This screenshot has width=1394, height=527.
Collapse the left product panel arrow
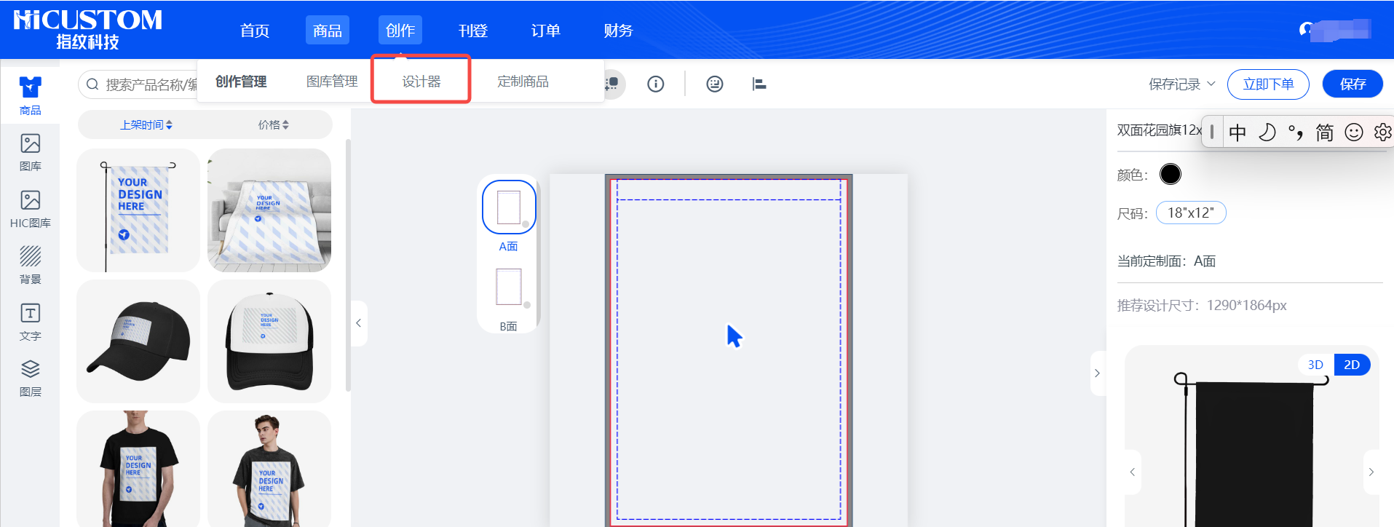click(359, 322)
